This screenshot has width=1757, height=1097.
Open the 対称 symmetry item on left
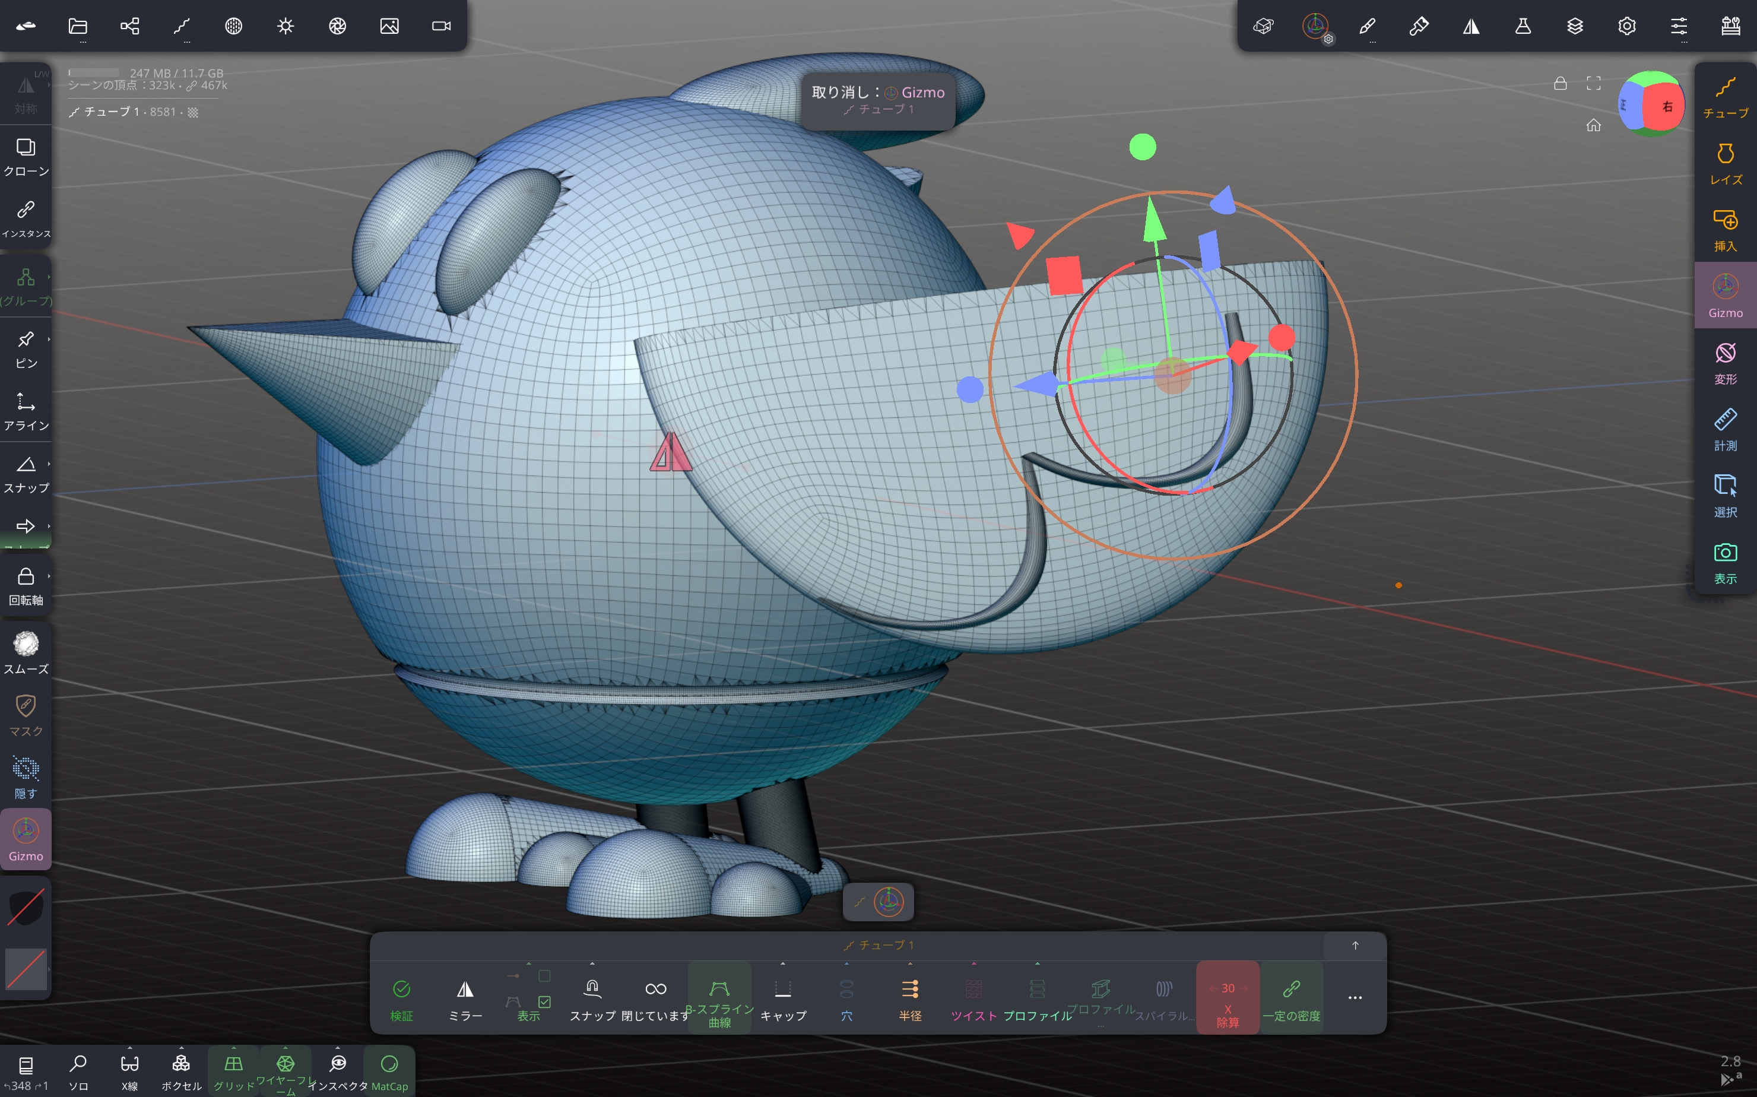(26, 94)
